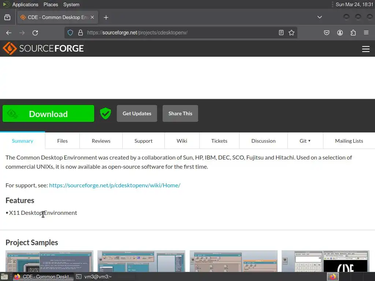This screenshot has width=375, height=281.
Task: Click the Firefox forward arrow
Action: (22, 33)
